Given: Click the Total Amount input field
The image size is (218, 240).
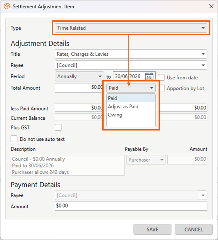Looking at the screenshot, I should 79,88.
